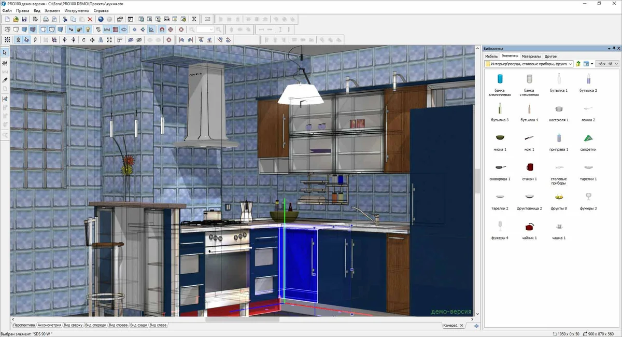This screenshot has height=337, width=622.
Task: Open the 48 x 48 thumbnail size dropdown
Action: point(607,64)
